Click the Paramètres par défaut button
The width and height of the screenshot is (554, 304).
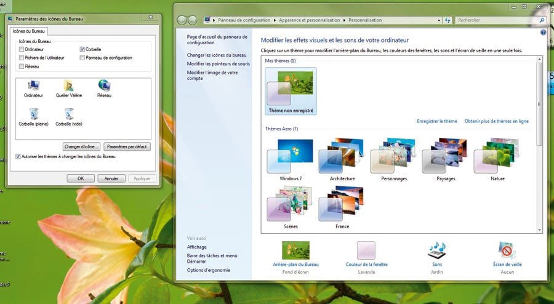(127, 146)
